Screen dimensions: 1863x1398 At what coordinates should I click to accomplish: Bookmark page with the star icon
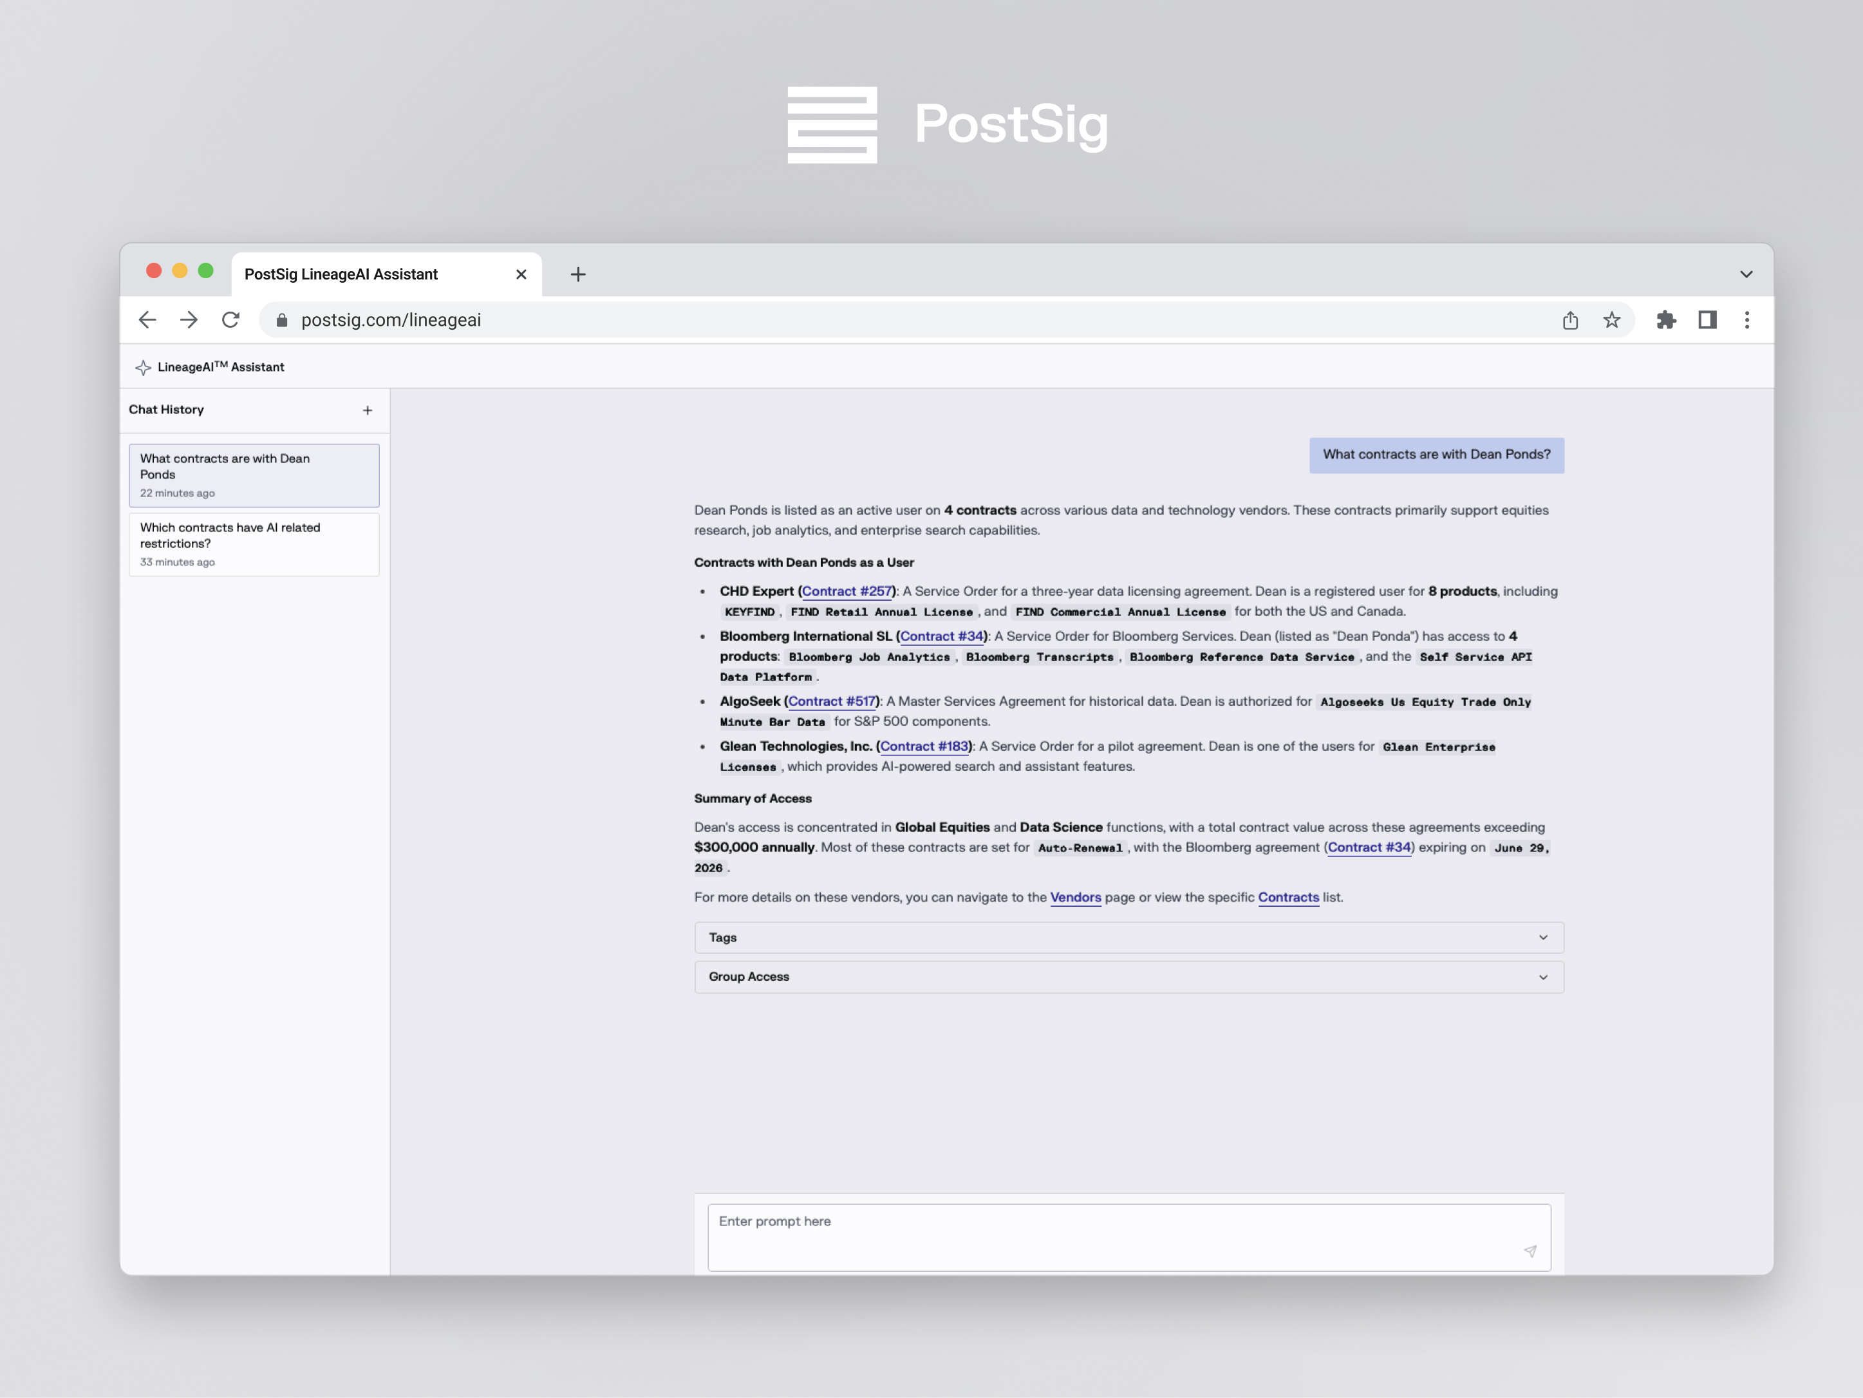coord(1611,320)
